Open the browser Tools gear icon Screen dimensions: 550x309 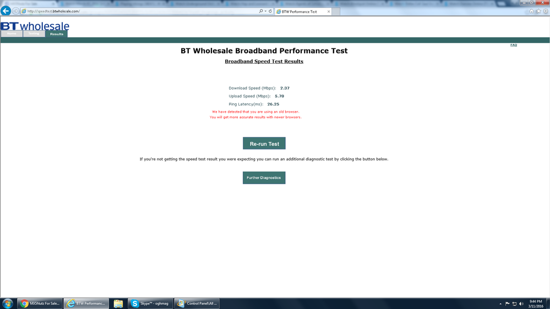click(546, 11)
